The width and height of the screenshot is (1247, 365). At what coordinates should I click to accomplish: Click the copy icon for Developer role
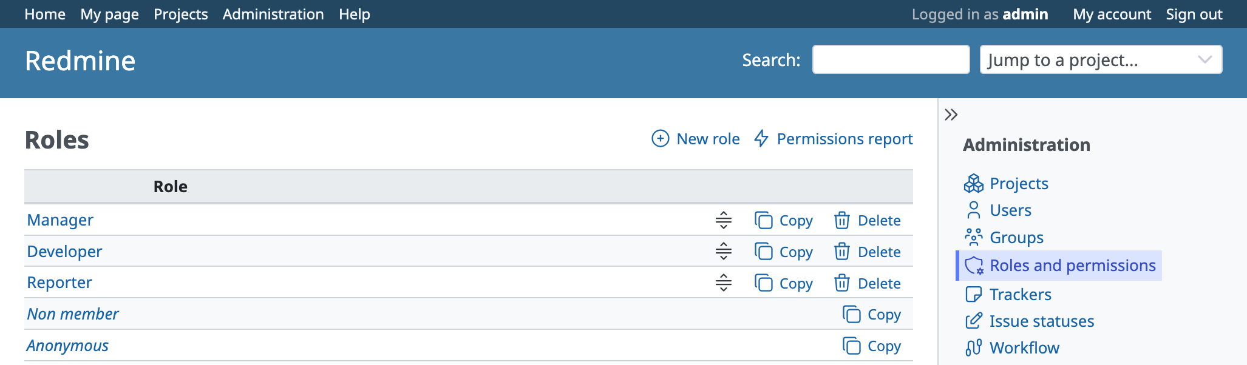(763, 252)
